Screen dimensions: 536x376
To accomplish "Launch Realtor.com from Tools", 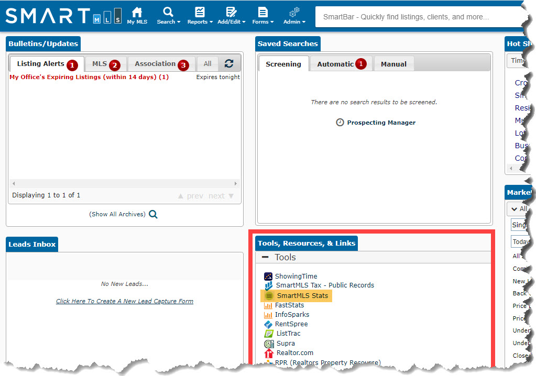I will click(x=294, y=353).
